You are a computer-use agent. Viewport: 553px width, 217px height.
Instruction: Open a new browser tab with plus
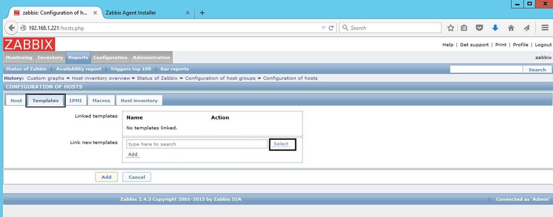[x=202, y=13]
